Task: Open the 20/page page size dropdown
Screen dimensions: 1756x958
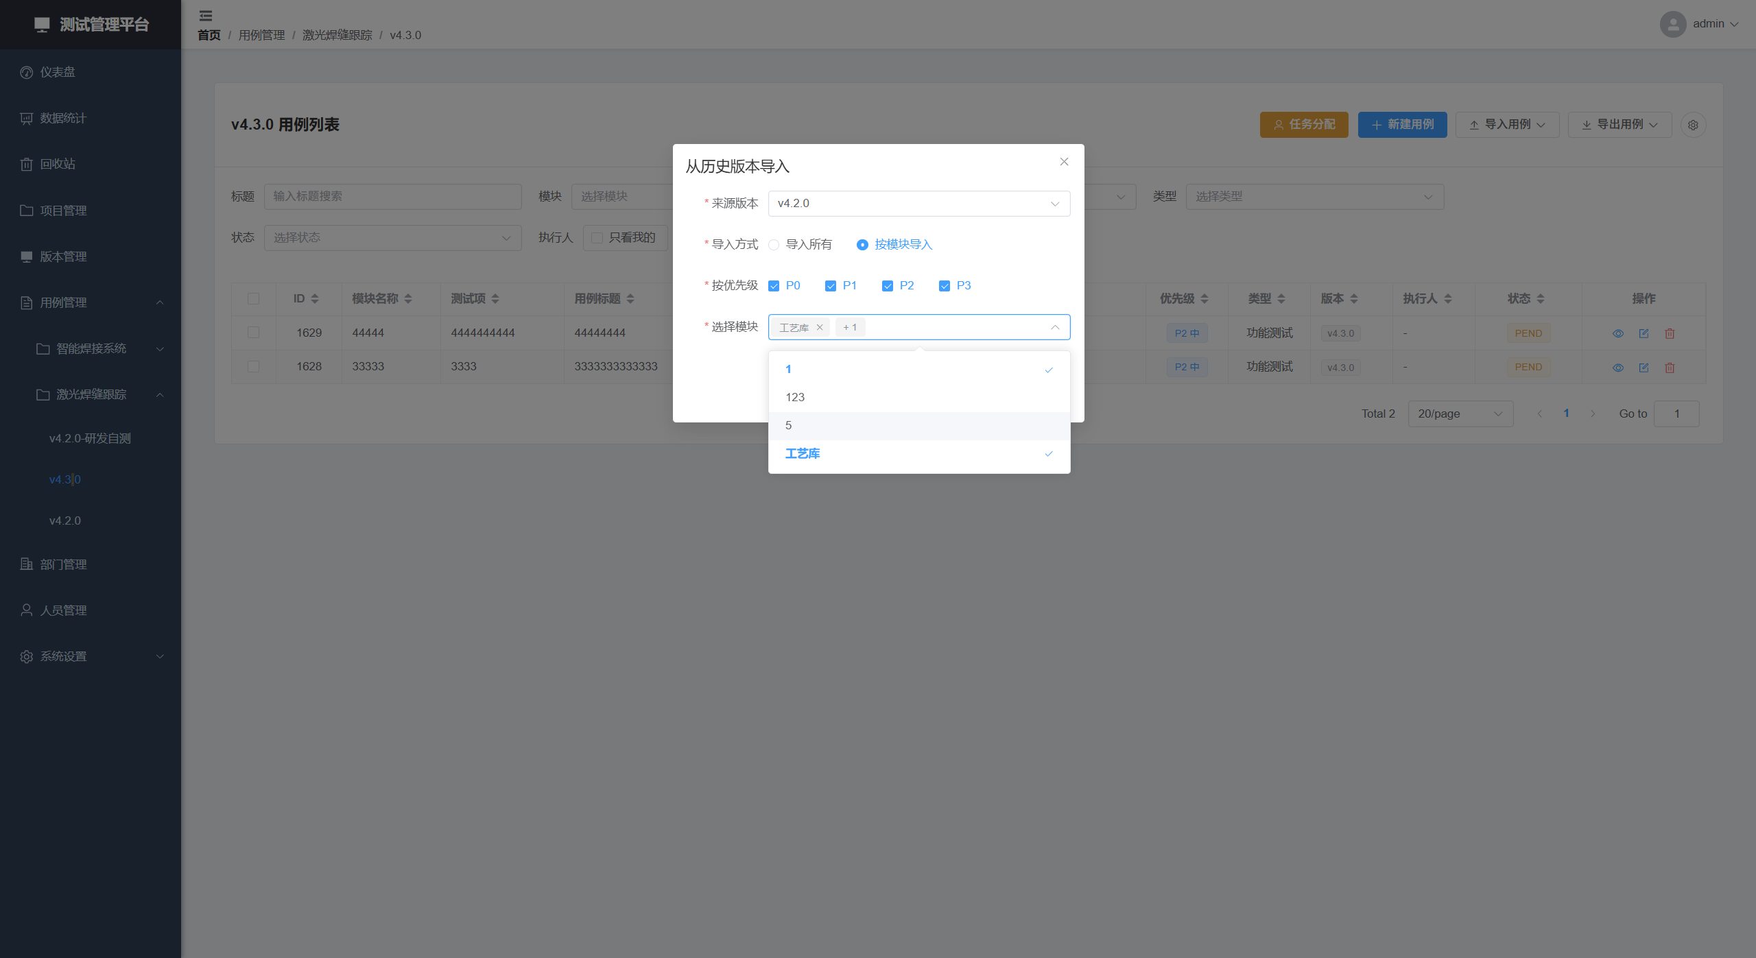Action: pos(1460,414)
